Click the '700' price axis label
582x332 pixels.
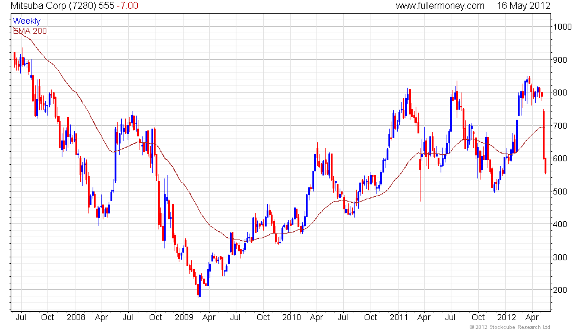(x=560, y=126)
